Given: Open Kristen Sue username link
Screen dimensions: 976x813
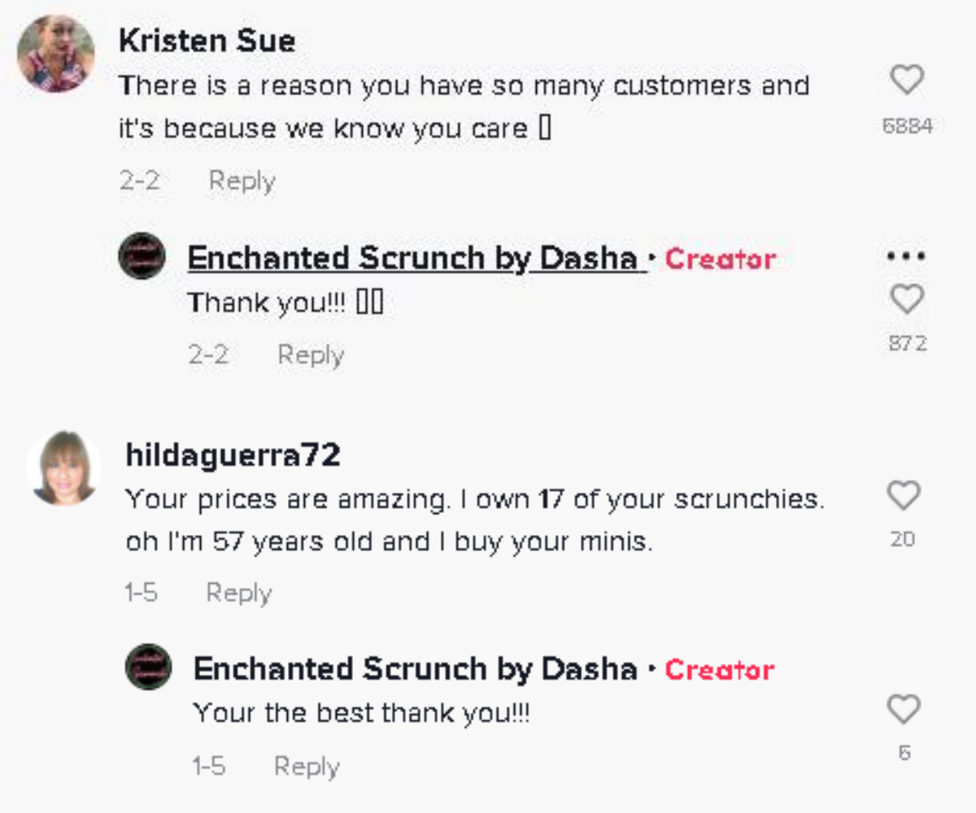Looking at the screenshot, I should point(207,41).
